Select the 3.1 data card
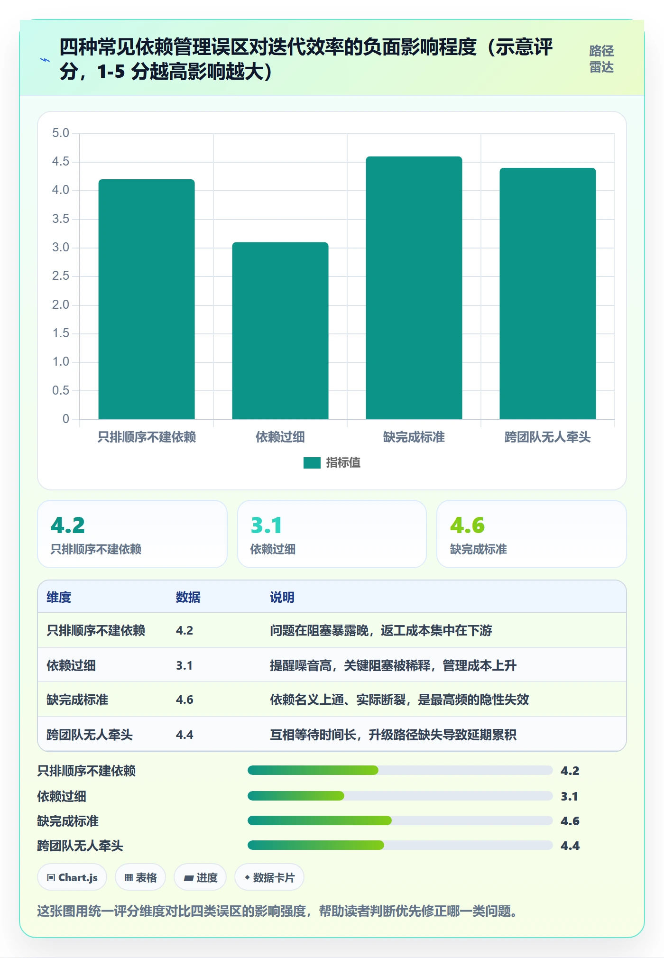This screenshot has width=664, height=958. tap(332, 534)
